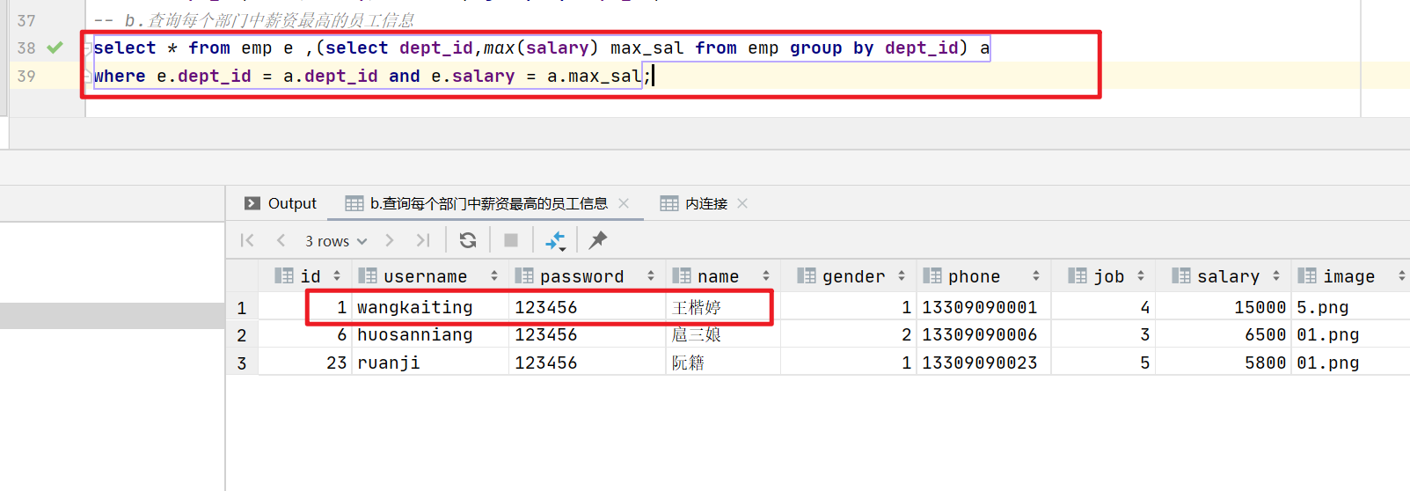Switch to the Output tab

click(281, 203)
